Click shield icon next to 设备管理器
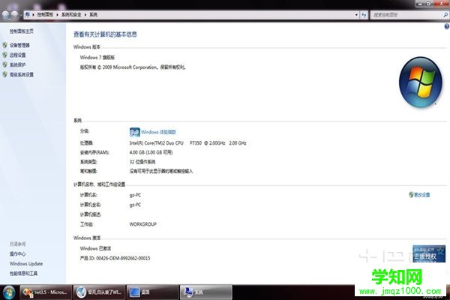The height and width of the screenshot is (300, 450). [x=4, y=45]
